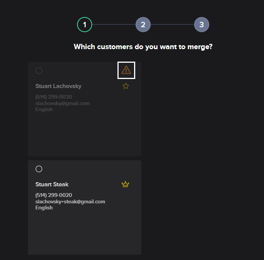
Task: Click the "Which customers do you want to merge?" heading
Action: (x=143, y=47)
